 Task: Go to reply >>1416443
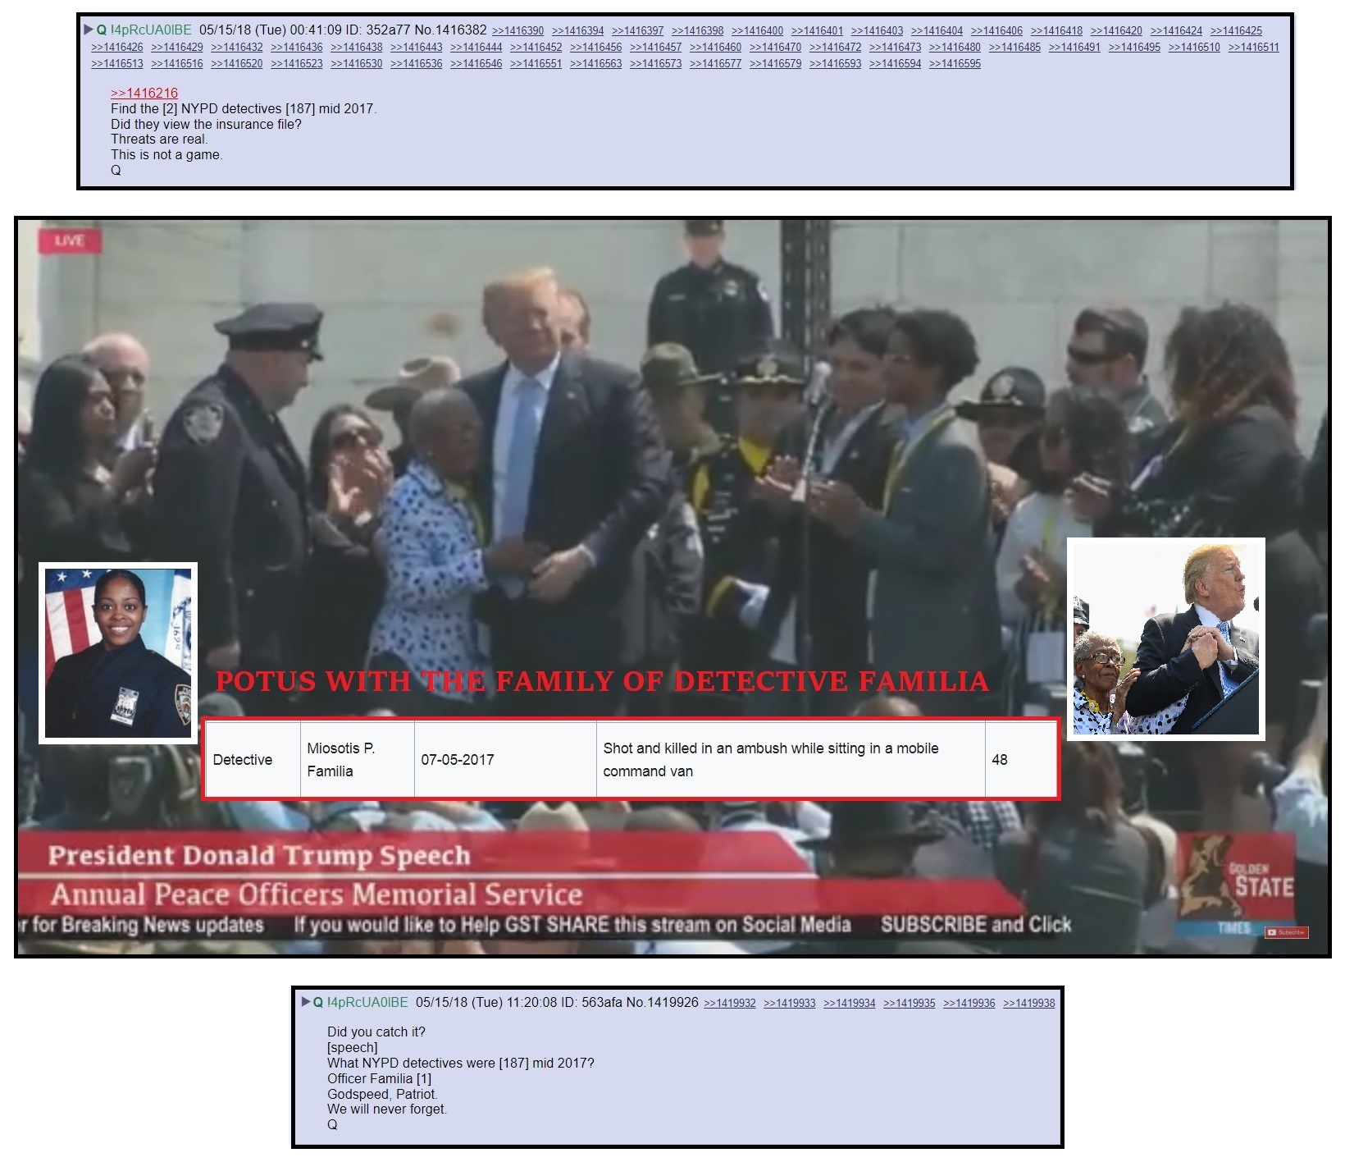[417, 48]
